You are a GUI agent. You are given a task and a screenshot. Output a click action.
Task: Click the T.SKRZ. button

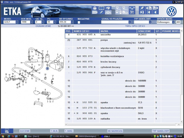(x=69, y=131)
